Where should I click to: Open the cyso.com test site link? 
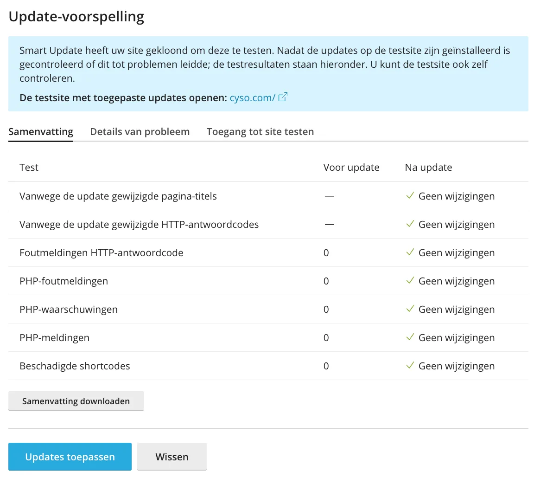(x=253, y=98)
